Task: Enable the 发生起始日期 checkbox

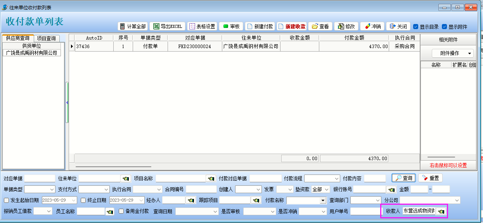Action: pos(6,201)
